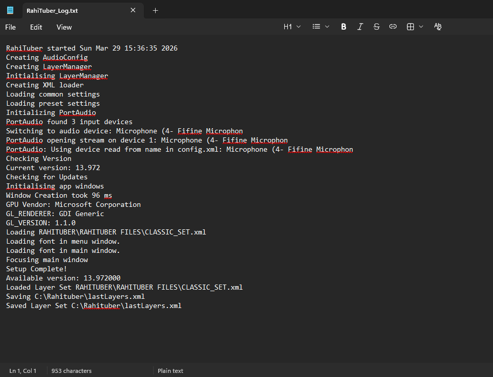Viewport: 493px width, 377px height.
Task: Expand the table options dropdown arrow
Action: (421, 27)
